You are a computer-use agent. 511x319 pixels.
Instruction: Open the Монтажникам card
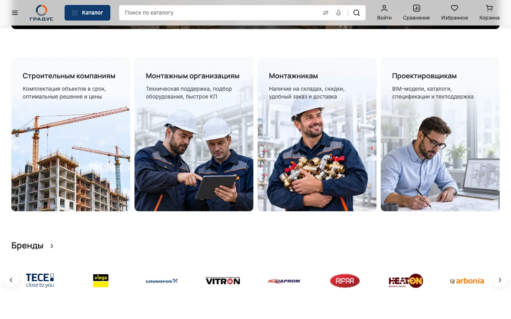[317, 134]
